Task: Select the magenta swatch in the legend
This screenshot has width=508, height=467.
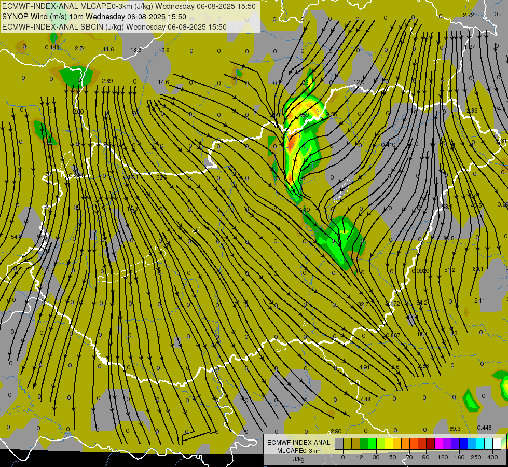Action: pos(438,444)
